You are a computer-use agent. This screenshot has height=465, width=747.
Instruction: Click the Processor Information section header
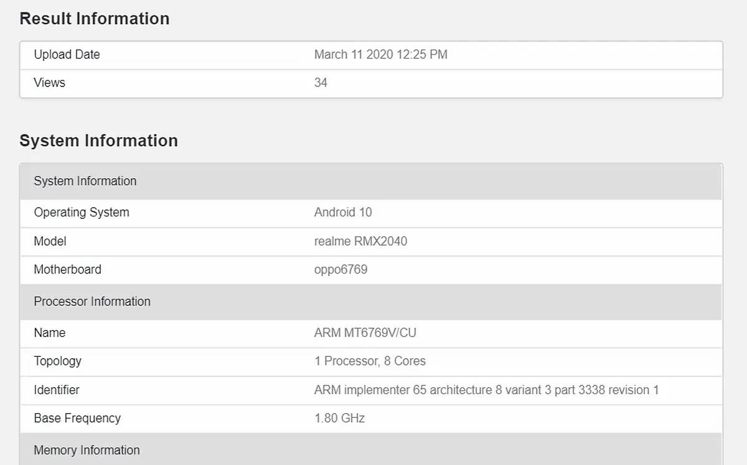pyautogui.click(x=92, y=302)
